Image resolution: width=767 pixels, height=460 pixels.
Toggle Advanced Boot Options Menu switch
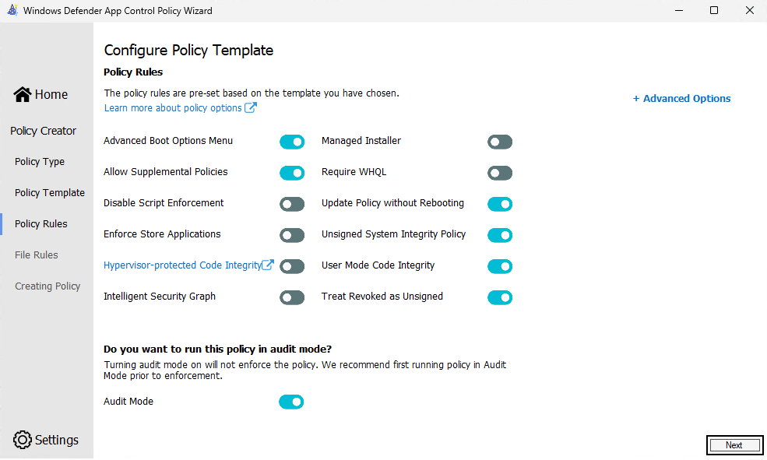[292, 142]
